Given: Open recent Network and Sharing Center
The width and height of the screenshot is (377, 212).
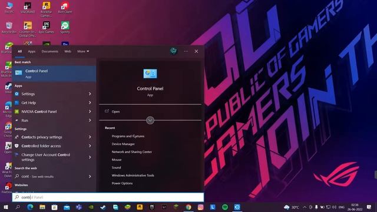Looking at the screenshot, I should tap(132, 152).
